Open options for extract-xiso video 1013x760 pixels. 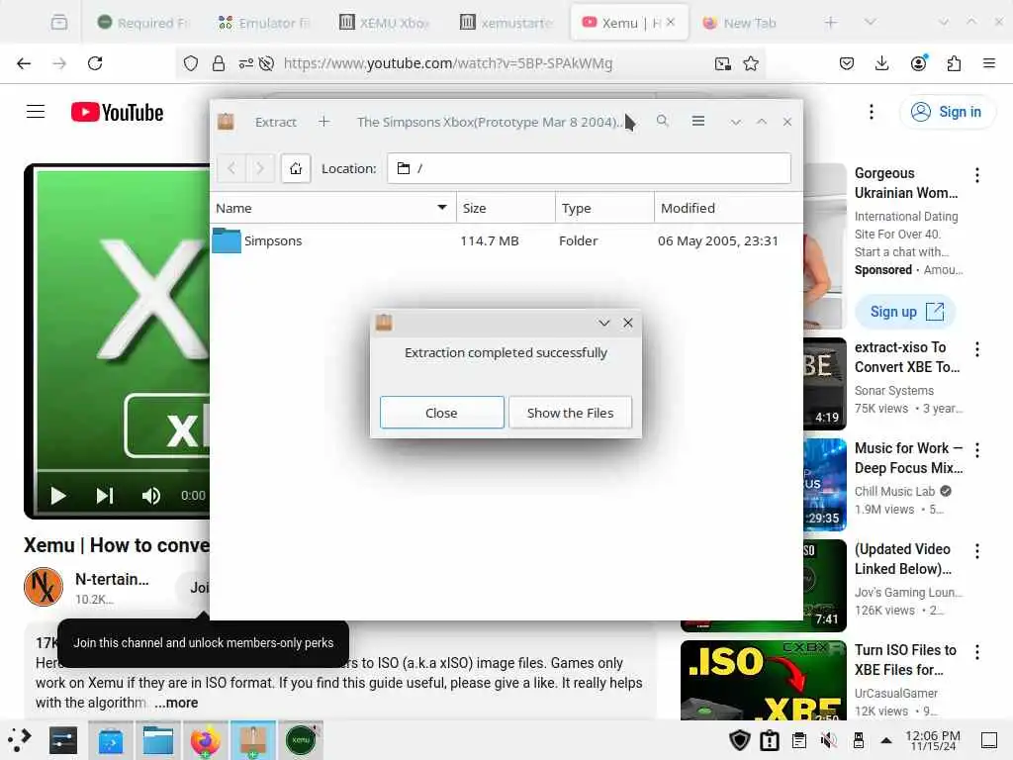pos(976,349)
